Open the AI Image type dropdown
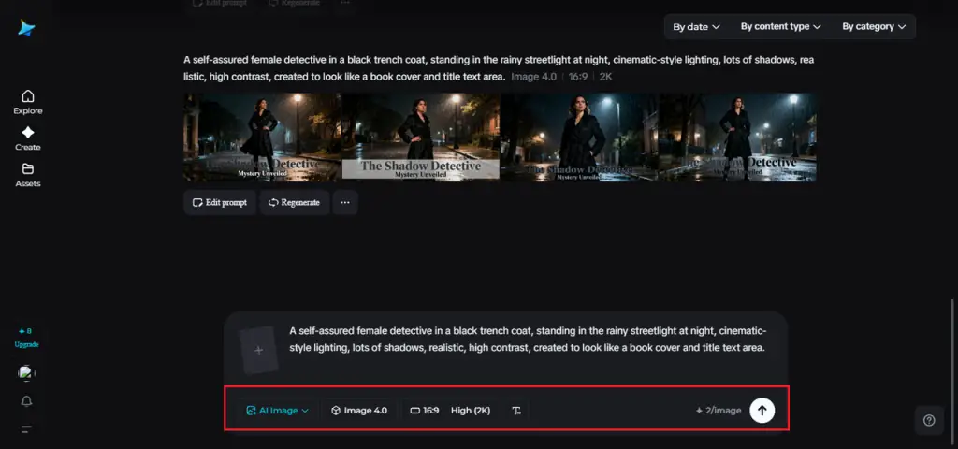Viewport: 958px width, 449px height. [x=277, y=411]
